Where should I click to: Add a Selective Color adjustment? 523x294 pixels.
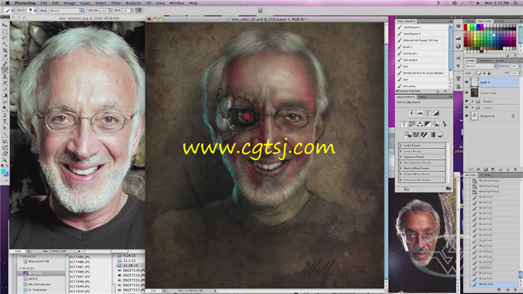pos(440,135)
